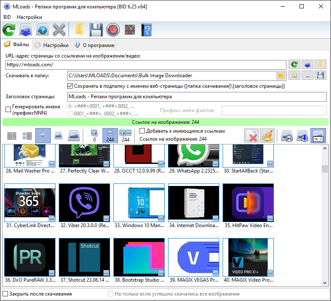Image resolution: width=331 pixels, height=301 pixels.
Task: Click the download folder path field
Action: click(x=172, y=76)
